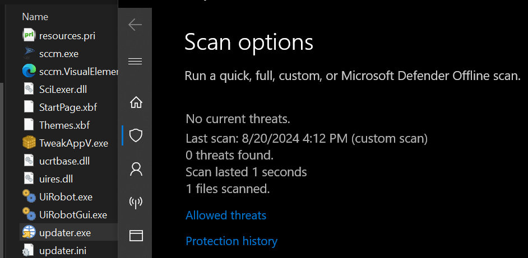Click the UiRobotGui.exe gear icon

click(x=29, y=214)
